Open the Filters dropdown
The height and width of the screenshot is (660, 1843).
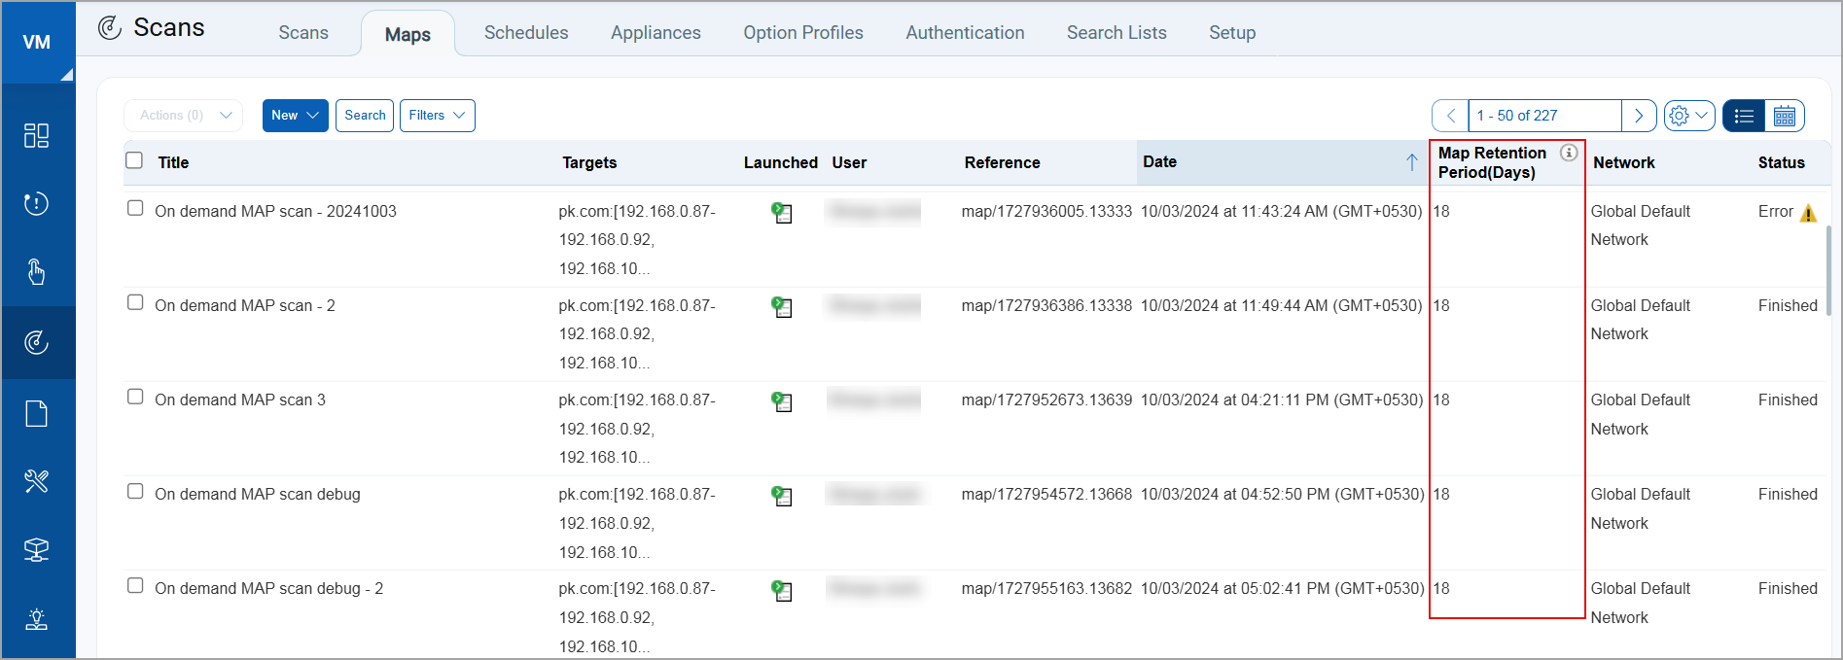(x=438, y=116)
